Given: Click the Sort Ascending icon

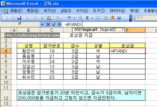Looking at the screenshot, I should 97,18.
